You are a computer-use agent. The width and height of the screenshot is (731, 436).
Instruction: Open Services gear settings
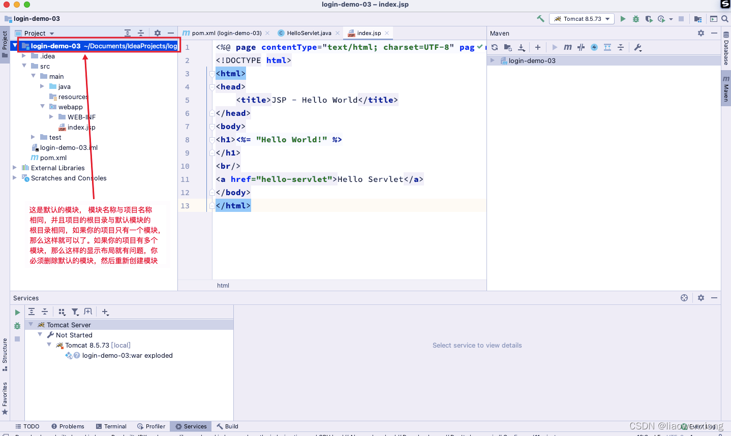point(701,298)
